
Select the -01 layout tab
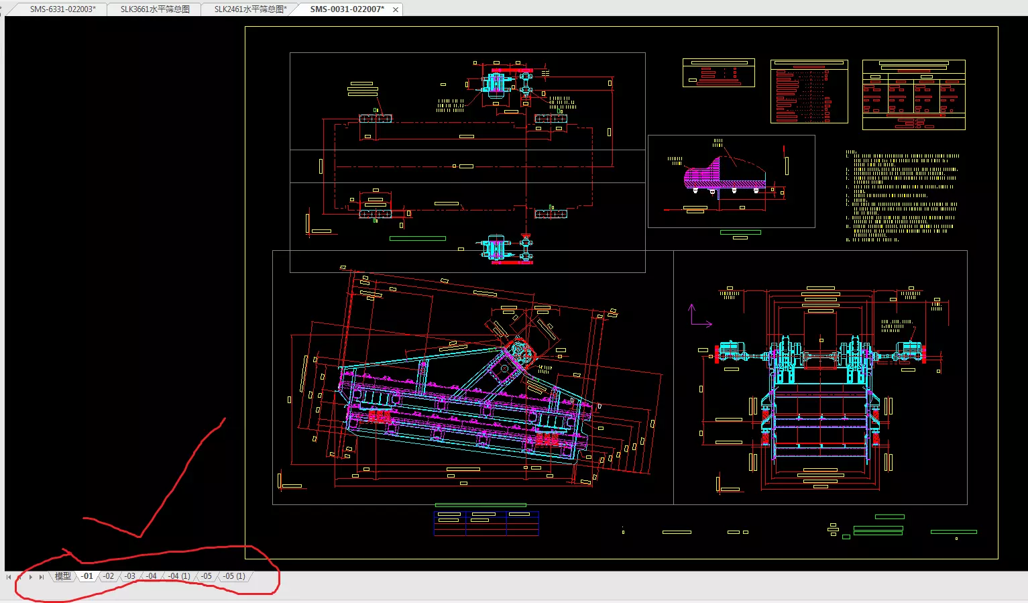pos(87,576)
